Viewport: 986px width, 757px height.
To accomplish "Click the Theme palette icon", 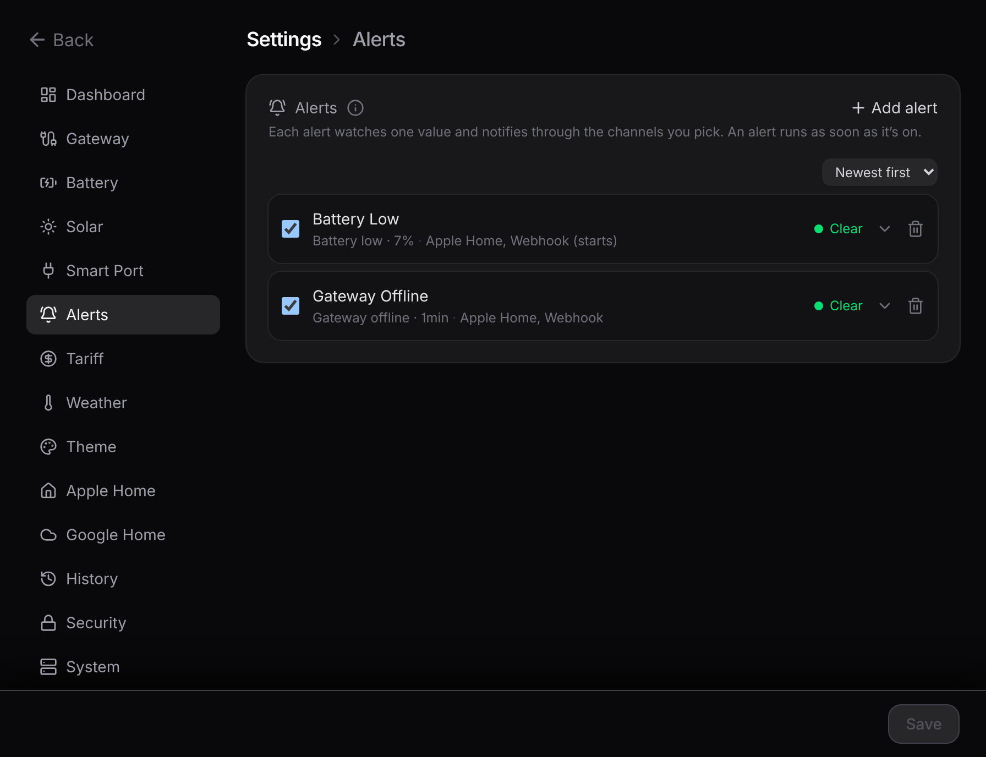I will pyautogui.click(x=48, y=447).
